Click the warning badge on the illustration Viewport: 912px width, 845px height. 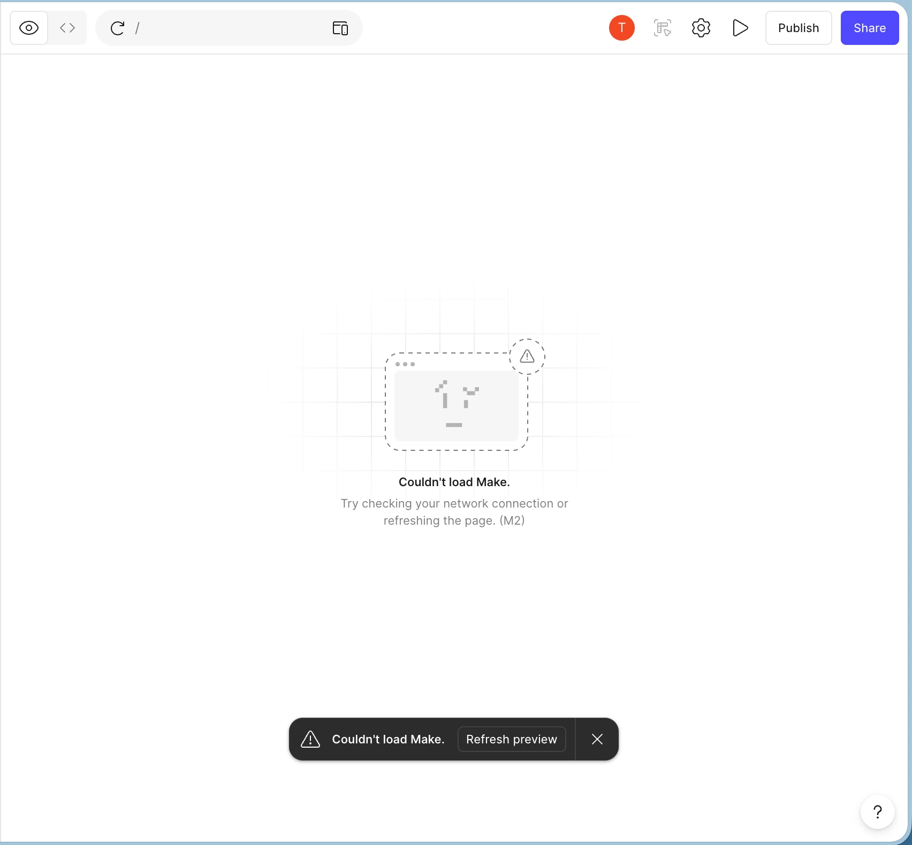(x=527, y=356)
